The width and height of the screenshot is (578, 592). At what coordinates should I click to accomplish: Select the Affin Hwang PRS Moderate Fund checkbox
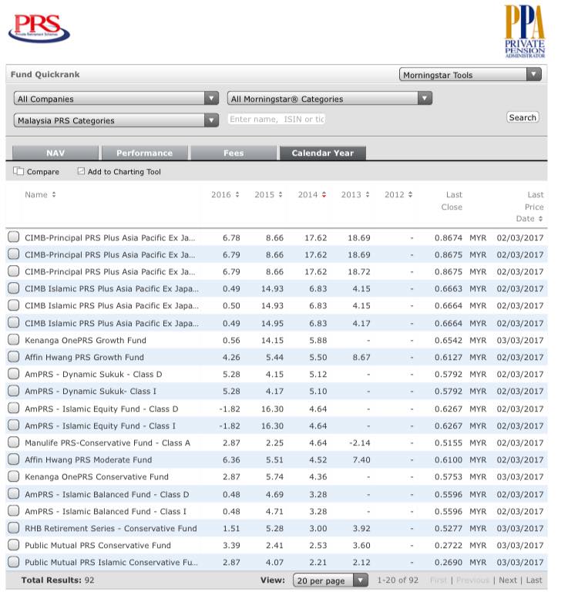[x=14, y=460]
